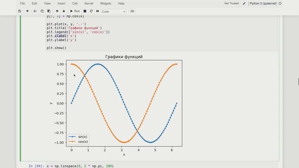Open the Edit menu
Screen dimensions: 299x168
pyautogui.click(x=34, y=3)
